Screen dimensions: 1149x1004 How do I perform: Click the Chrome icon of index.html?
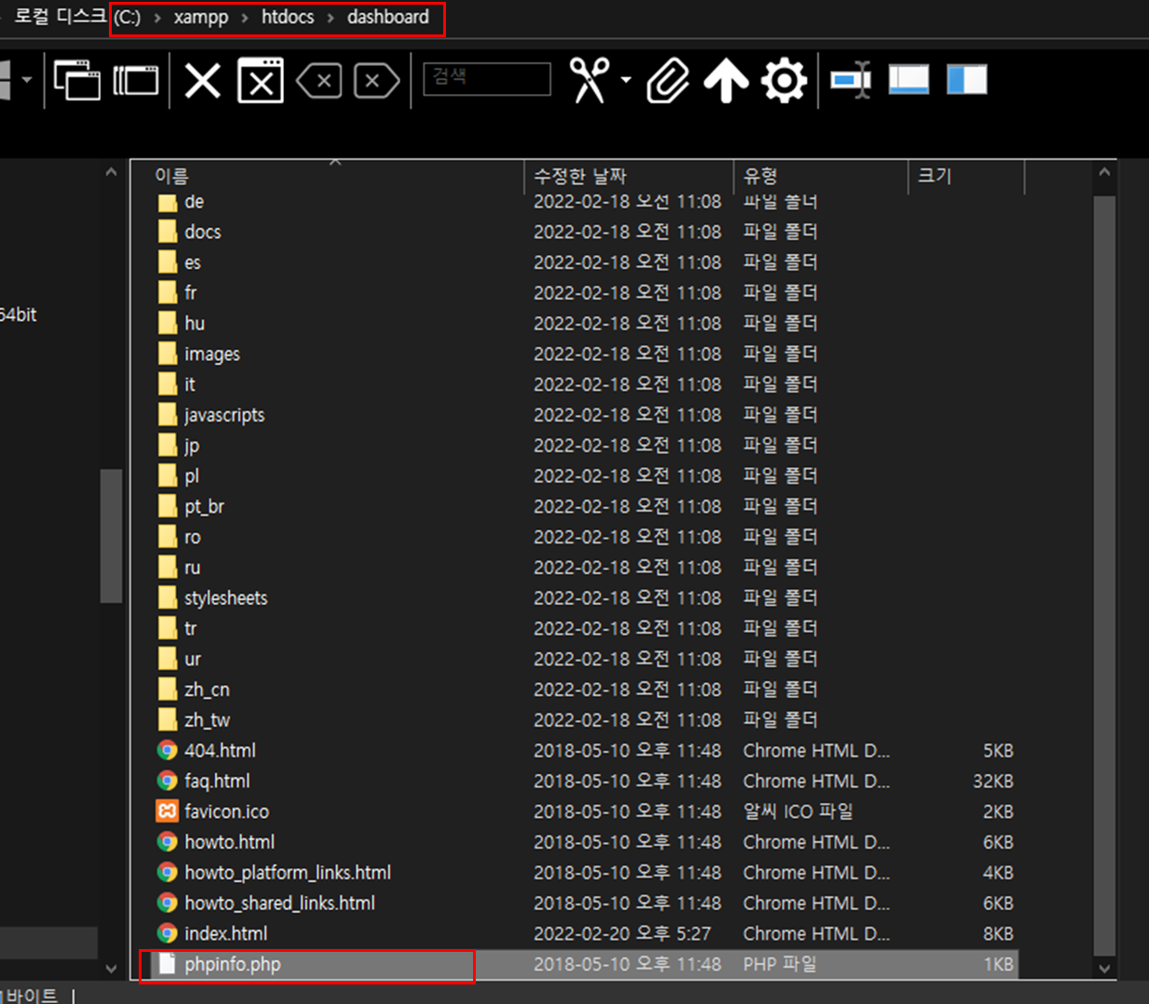[x=168, y=933]
